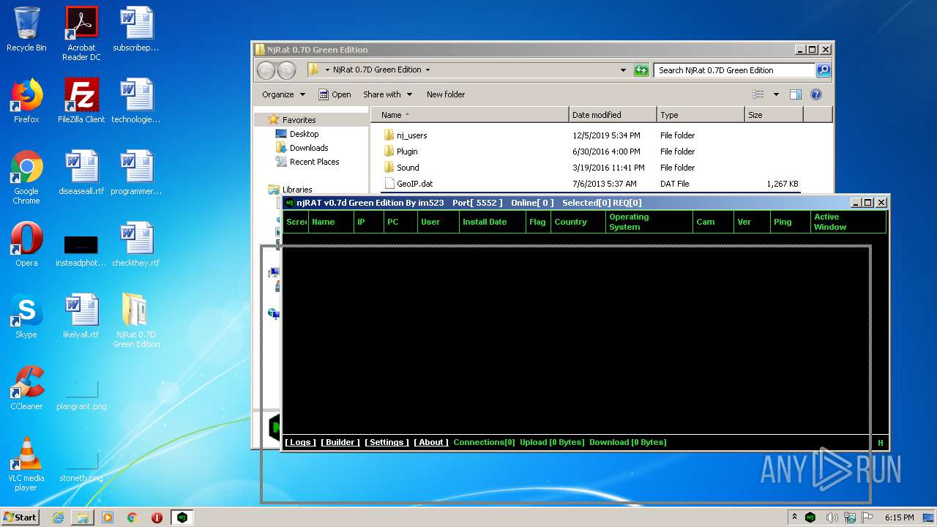This screenshot has height=527, width=937.
Task: Expand the NjRat 0.7D Green Edition breadcrumb arrow
Action: tap(428, 70)
